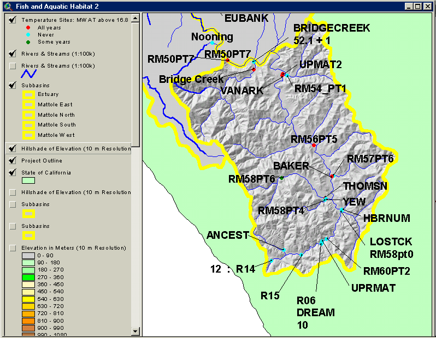Toggle the Project Outline theme checkbox

13,161
